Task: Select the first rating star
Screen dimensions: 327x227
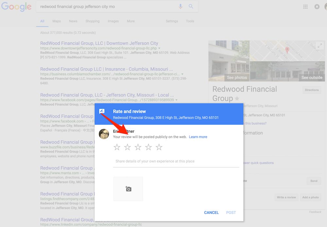Action: pos(117,147)
